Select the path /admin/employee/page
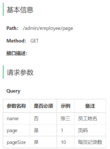110x149 pixels. (x=48, y=28)
